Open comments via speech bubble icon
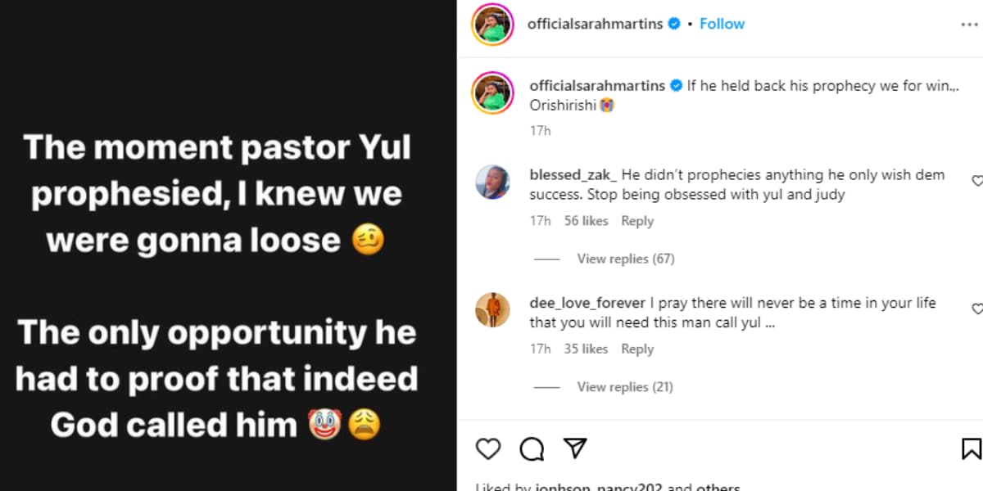The width and height of the screenshot is (983, 491). pyautogui.click(x=532, y=448)
